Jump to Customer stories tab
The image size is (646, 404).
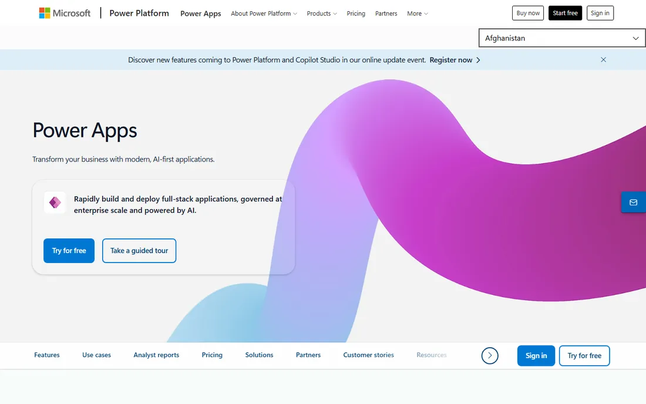coord(368,355)
